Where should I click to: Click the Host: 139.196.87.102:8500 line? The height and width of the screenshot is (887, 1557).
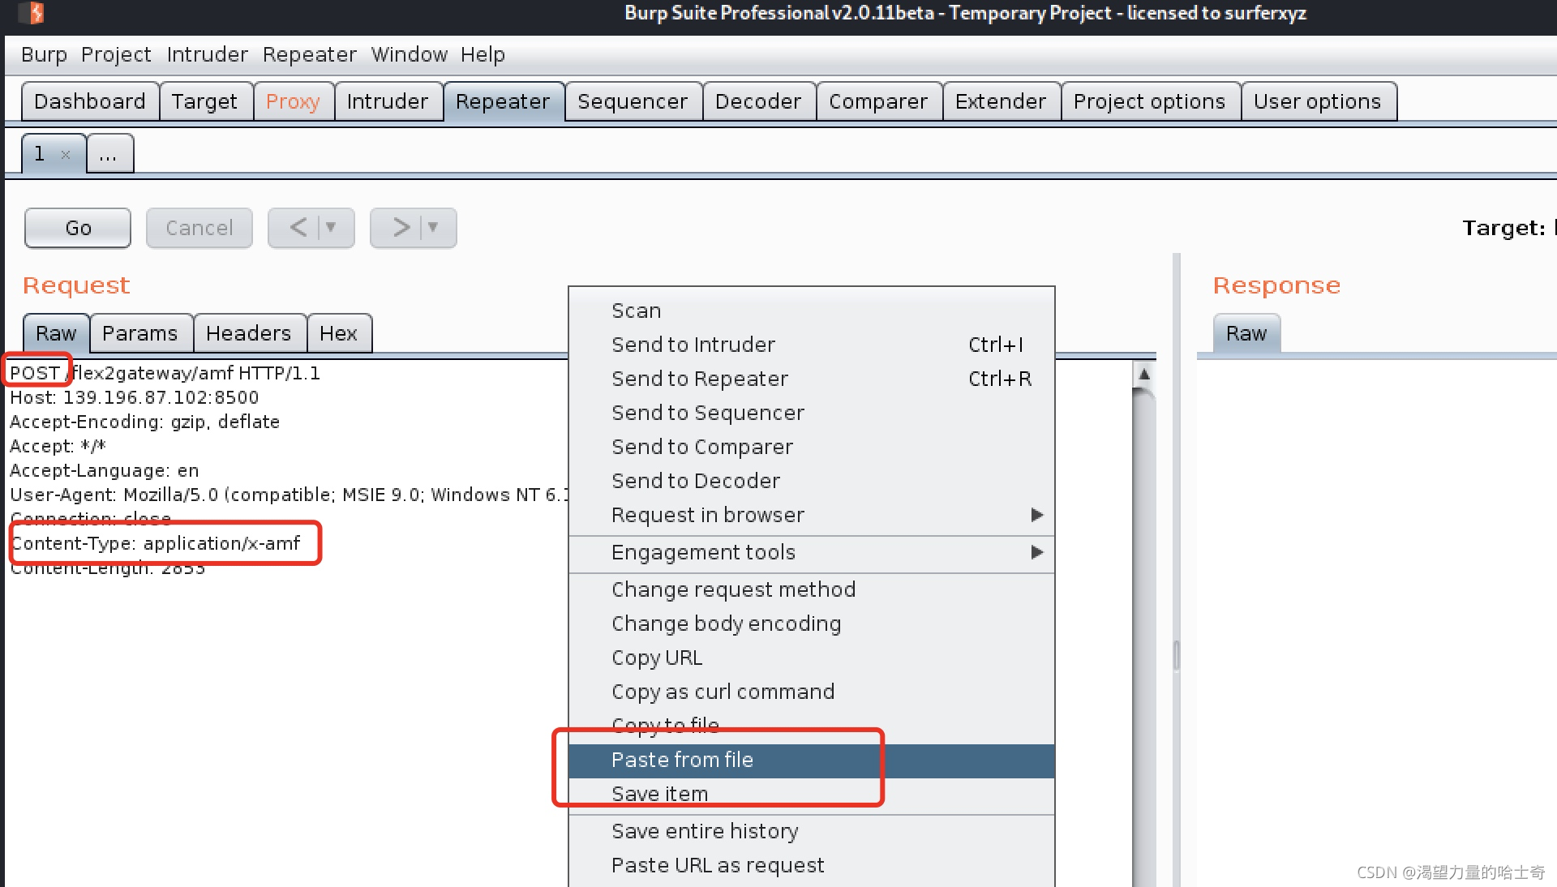(135, 397)
